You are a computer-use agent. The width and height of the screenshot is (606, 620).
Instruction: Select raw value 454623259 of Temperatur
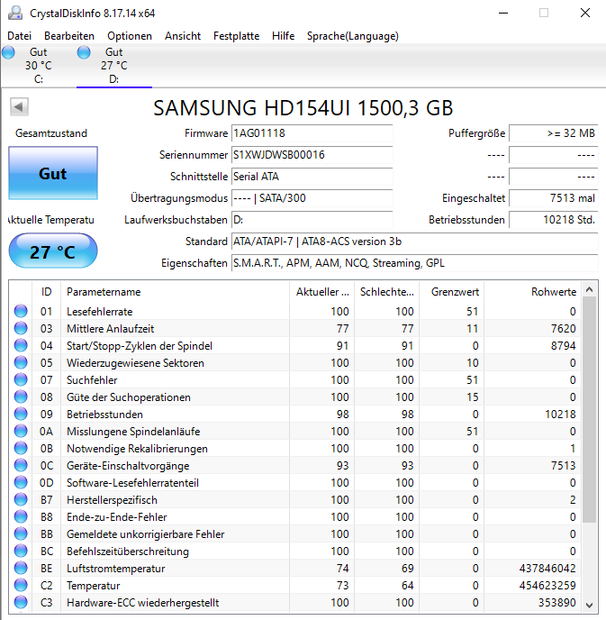[547, 586]
